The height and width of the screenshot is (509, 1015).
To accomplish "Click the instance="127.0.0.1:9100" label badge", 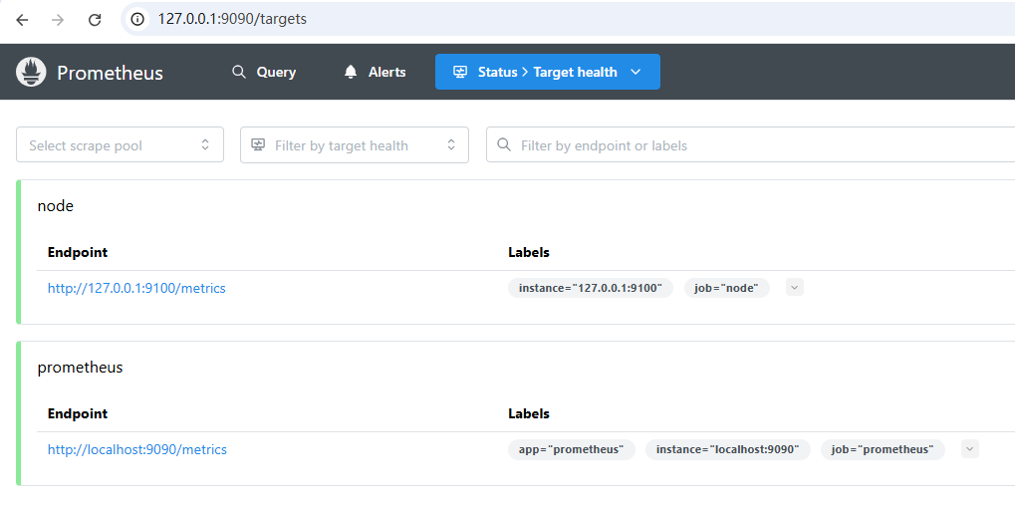I will (x=591, y=288).
